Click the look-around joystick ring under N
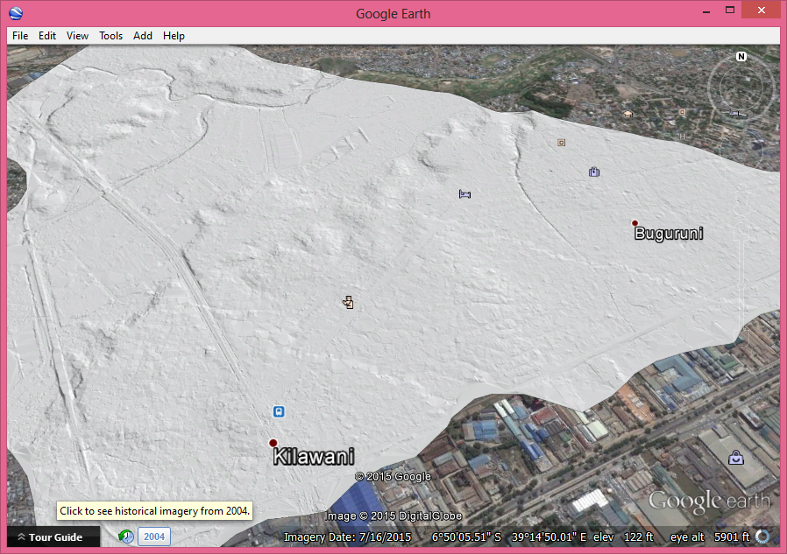The width and height of the screenshot is (787, 554). pos(741,88)
